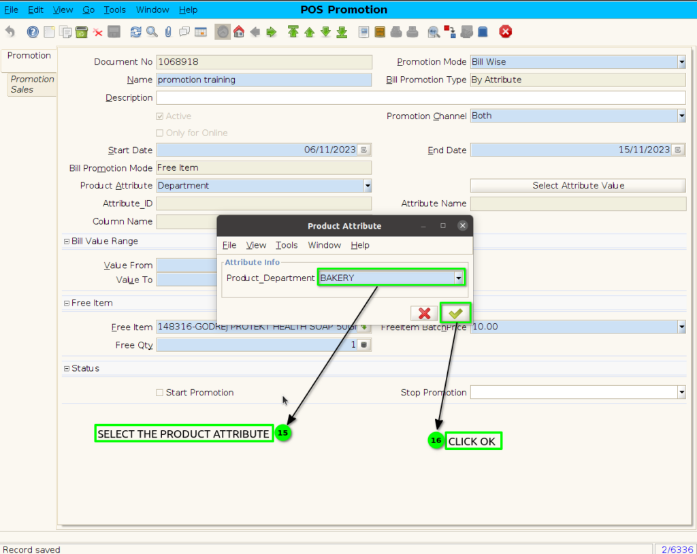Click the record counter 2/6336

coord(677,549)
